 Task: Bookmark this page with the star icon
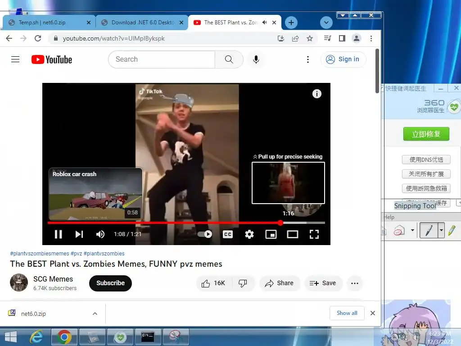(x=310, y=38)
